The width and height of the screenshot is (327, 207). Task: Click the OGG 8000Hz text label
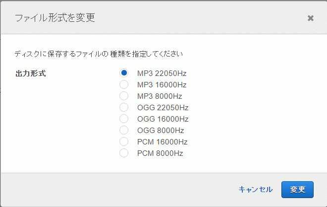pos(161,131)
